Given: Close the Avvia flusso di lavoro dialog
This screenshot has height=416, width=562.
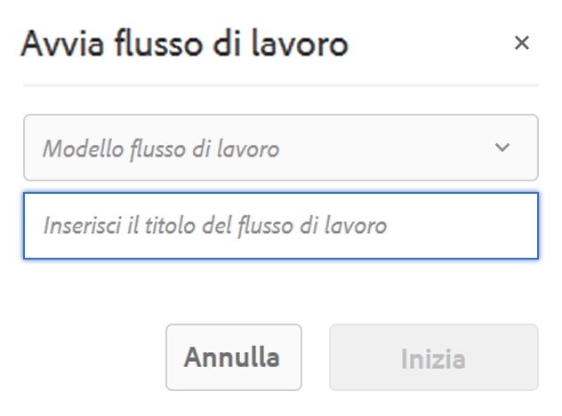Looking at the screenshot, I should [521, 43].
